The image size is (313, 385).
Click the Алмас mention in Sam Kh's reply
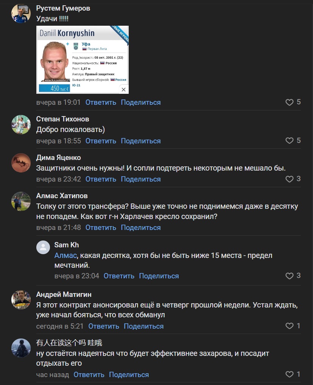point(65,255)
